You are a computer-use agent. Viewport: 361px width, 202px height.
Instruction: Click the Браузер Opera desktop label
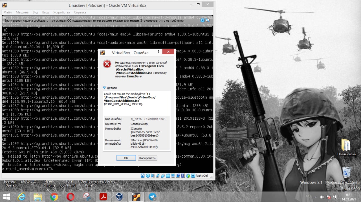tap(10, 183)
